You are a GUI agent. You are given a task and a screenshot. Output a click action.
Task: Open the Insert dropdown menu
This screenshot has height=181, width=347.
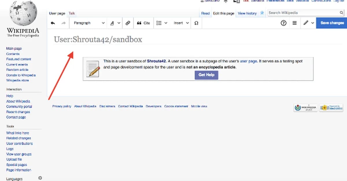pos(181,23)
